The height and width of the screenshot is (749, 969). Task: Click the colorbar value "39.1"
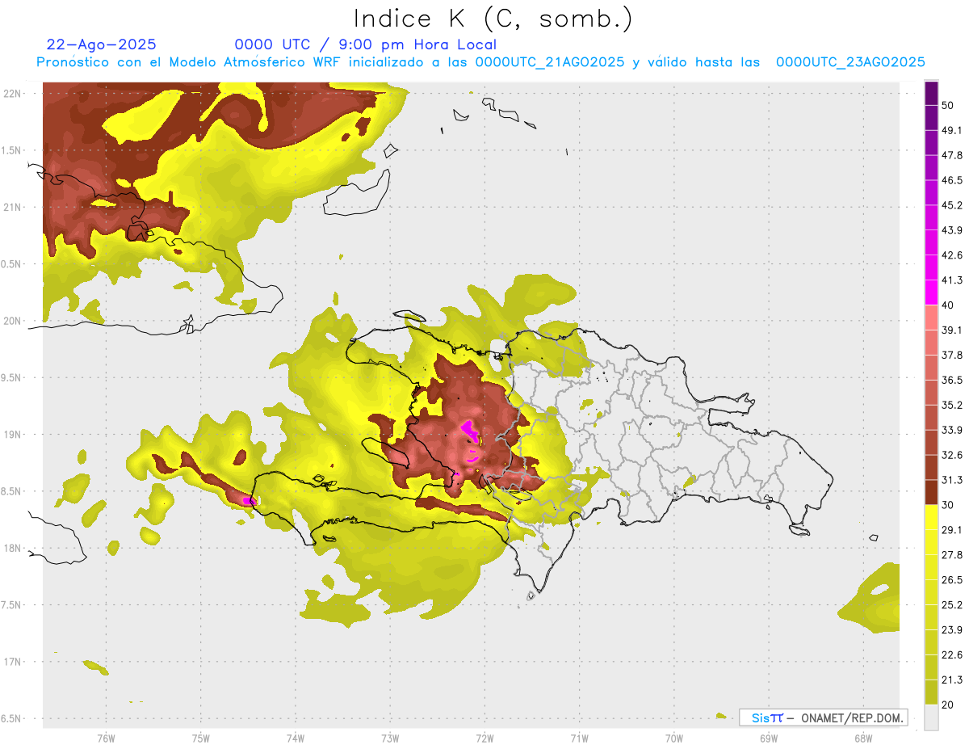pyautogui.click(x=952, y=330)
